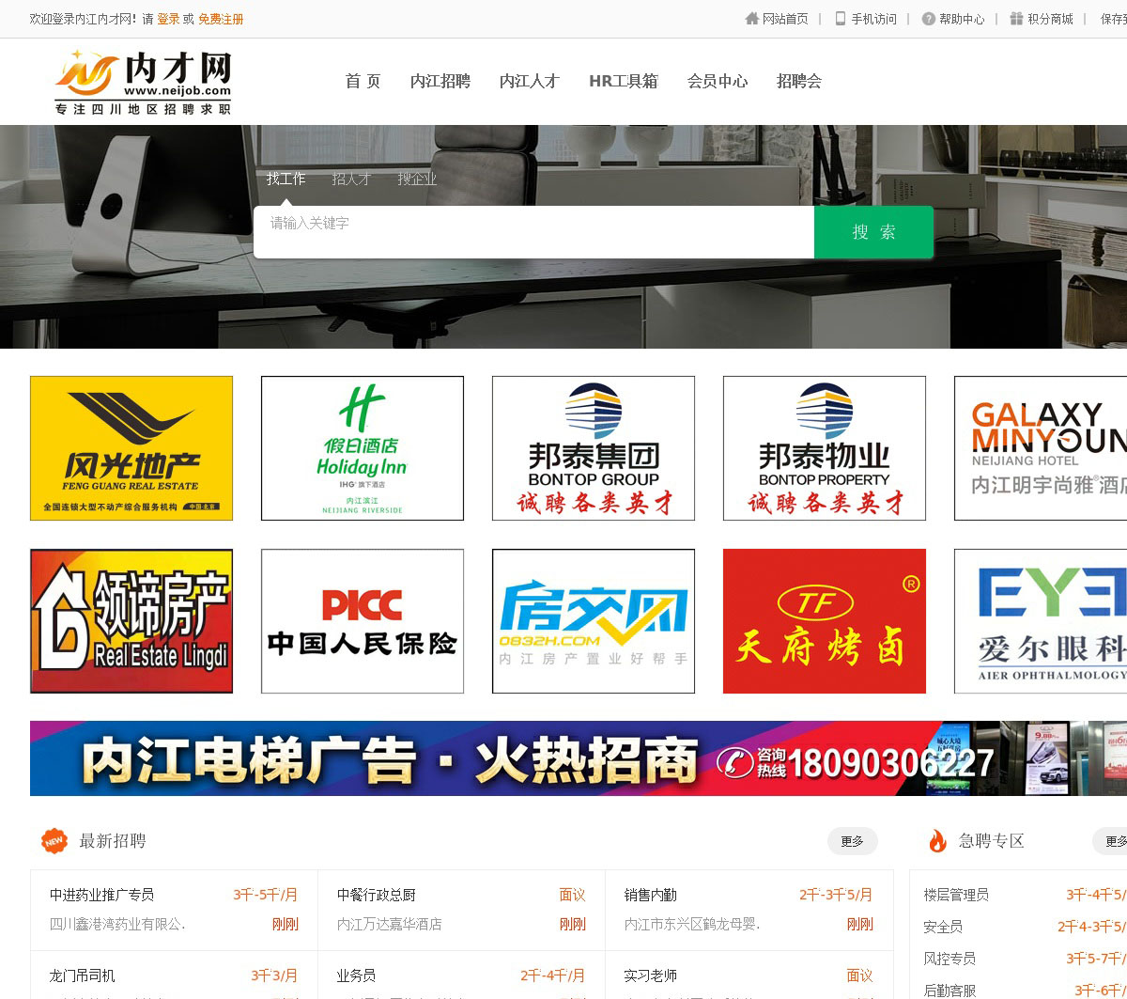Open the HR工具箱 menu item

pyautogui.click(x=624, y=81)
